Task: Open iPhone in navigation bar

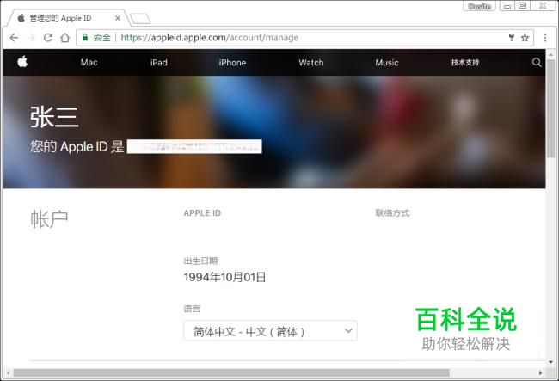Action: click(x=232, y=63)
